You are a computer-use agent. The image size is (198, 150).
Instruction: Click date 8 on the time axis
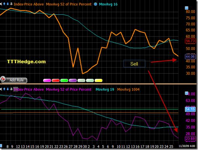7,147
